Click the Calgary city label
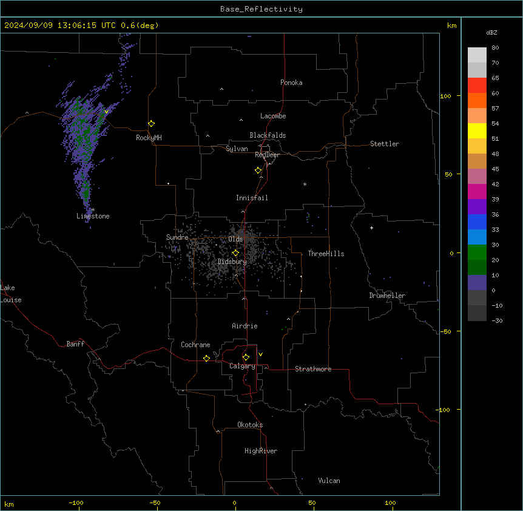The height and width of the screenshot is (511, 523). [x=243, y=366]
